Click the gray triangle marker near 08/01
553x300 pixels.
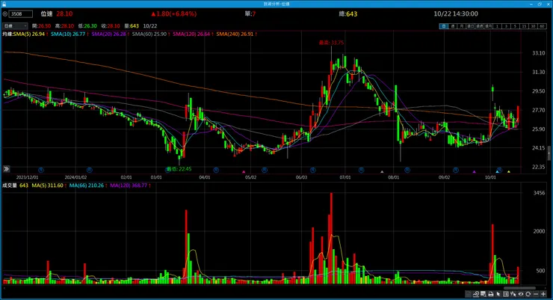(x=382, y=172)
